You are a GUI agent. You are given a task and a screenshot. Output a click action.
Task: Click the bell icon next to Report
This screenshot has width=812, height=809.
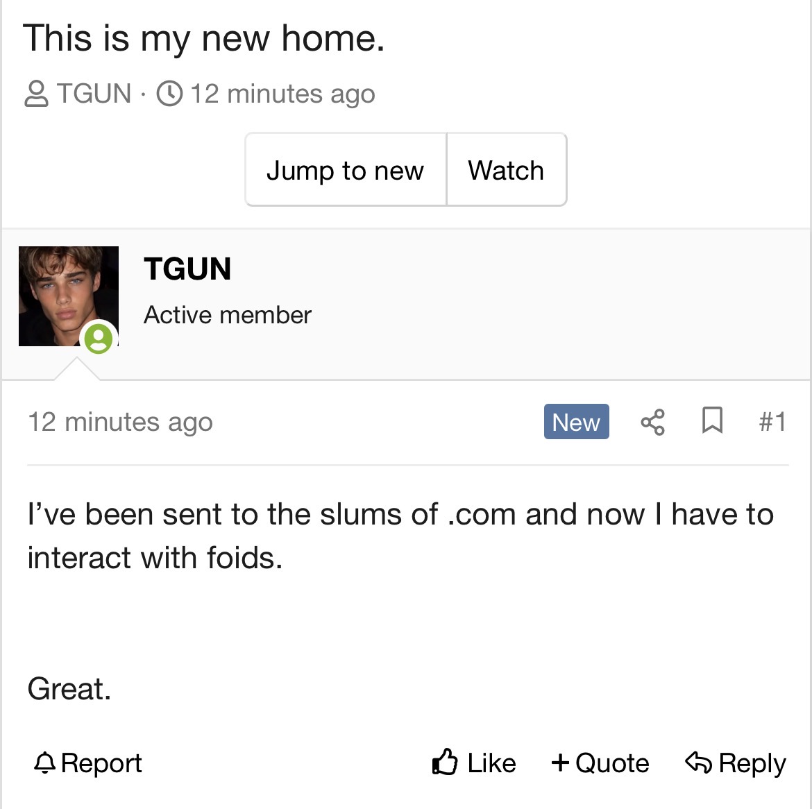pos(44,763)
